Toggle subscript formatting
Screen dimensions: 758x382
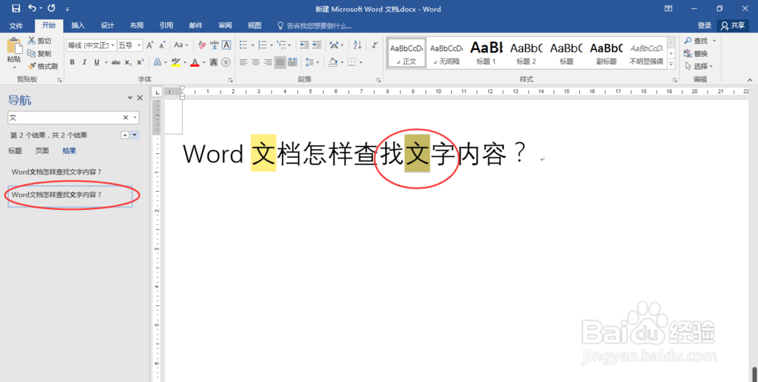pyautogui.click(x=127, y=62)
